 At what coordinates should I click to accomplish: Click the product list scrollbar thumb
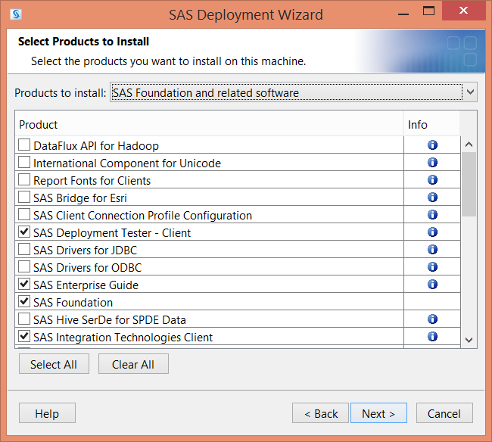tap(469, 185)
